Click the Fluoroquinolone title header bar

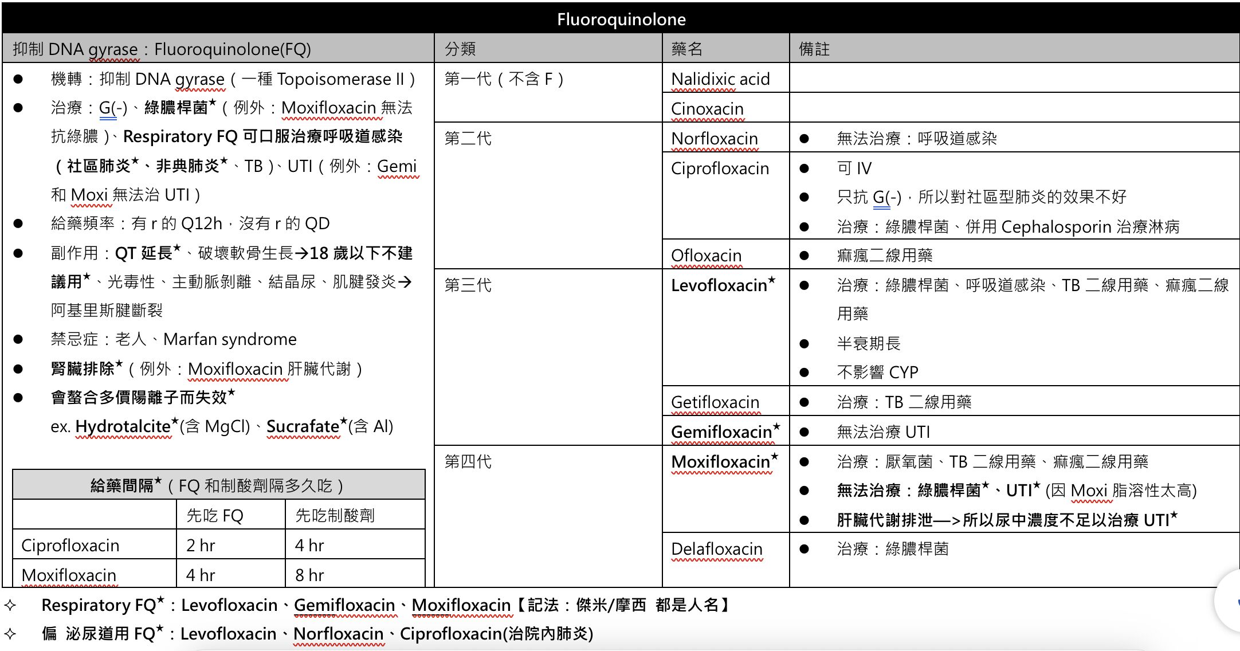click(621, 19)
